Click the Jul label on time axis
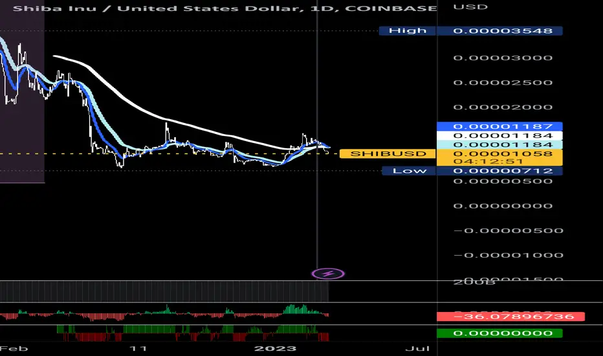The image size is (603, 356). pyautogui.click(x=417, y=348)
